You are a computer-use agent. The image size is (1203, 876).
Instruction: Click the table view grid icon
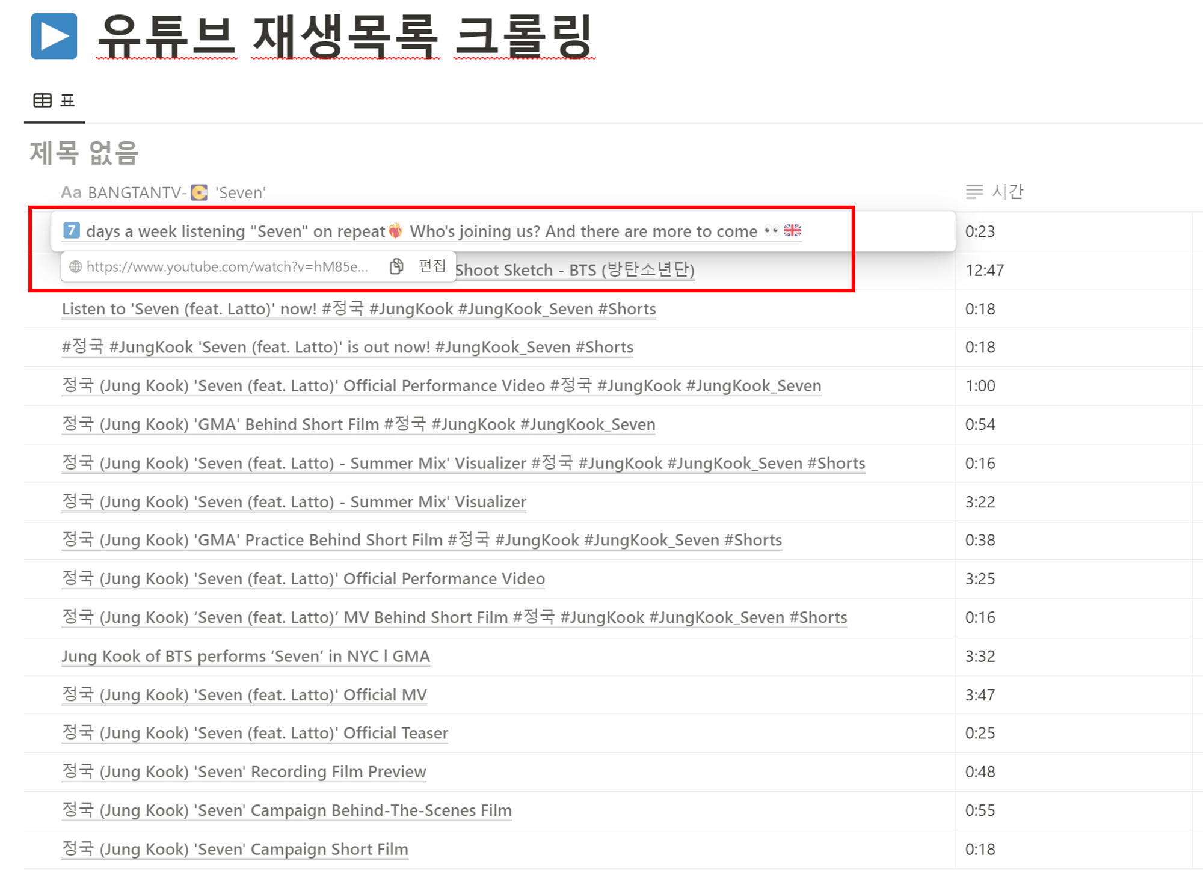(x=42, y=100)
